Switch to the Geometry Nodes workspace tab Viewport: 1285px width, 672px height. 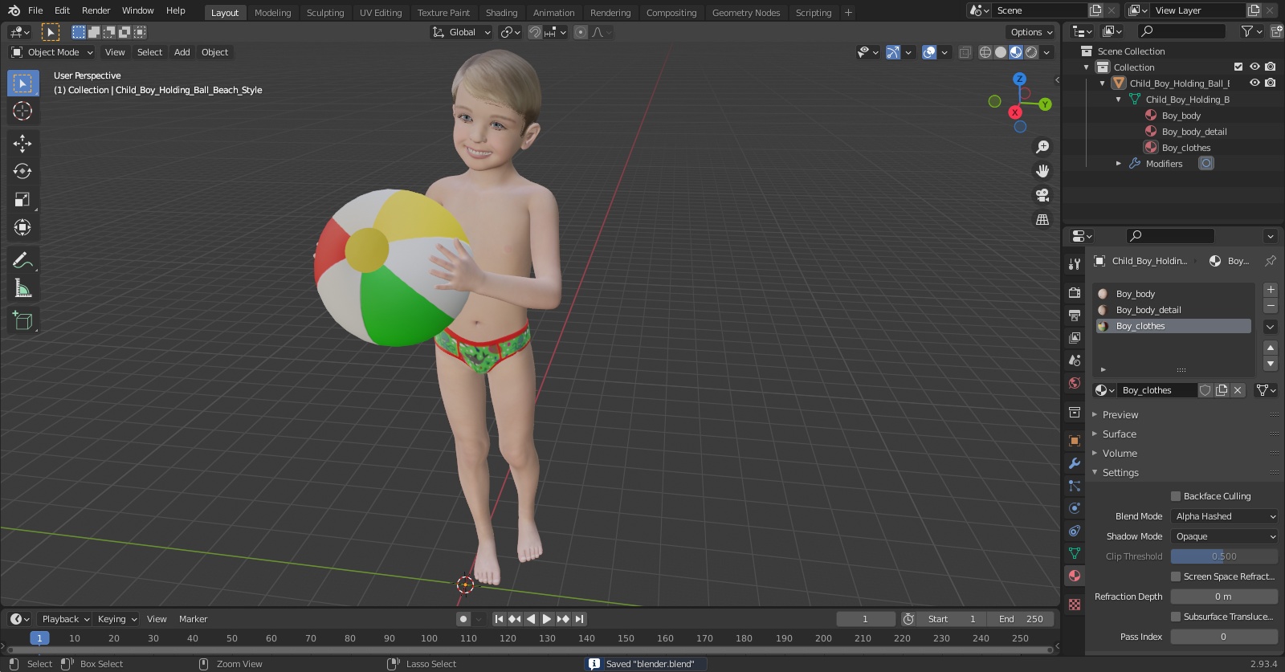click(x=746, y=13)
